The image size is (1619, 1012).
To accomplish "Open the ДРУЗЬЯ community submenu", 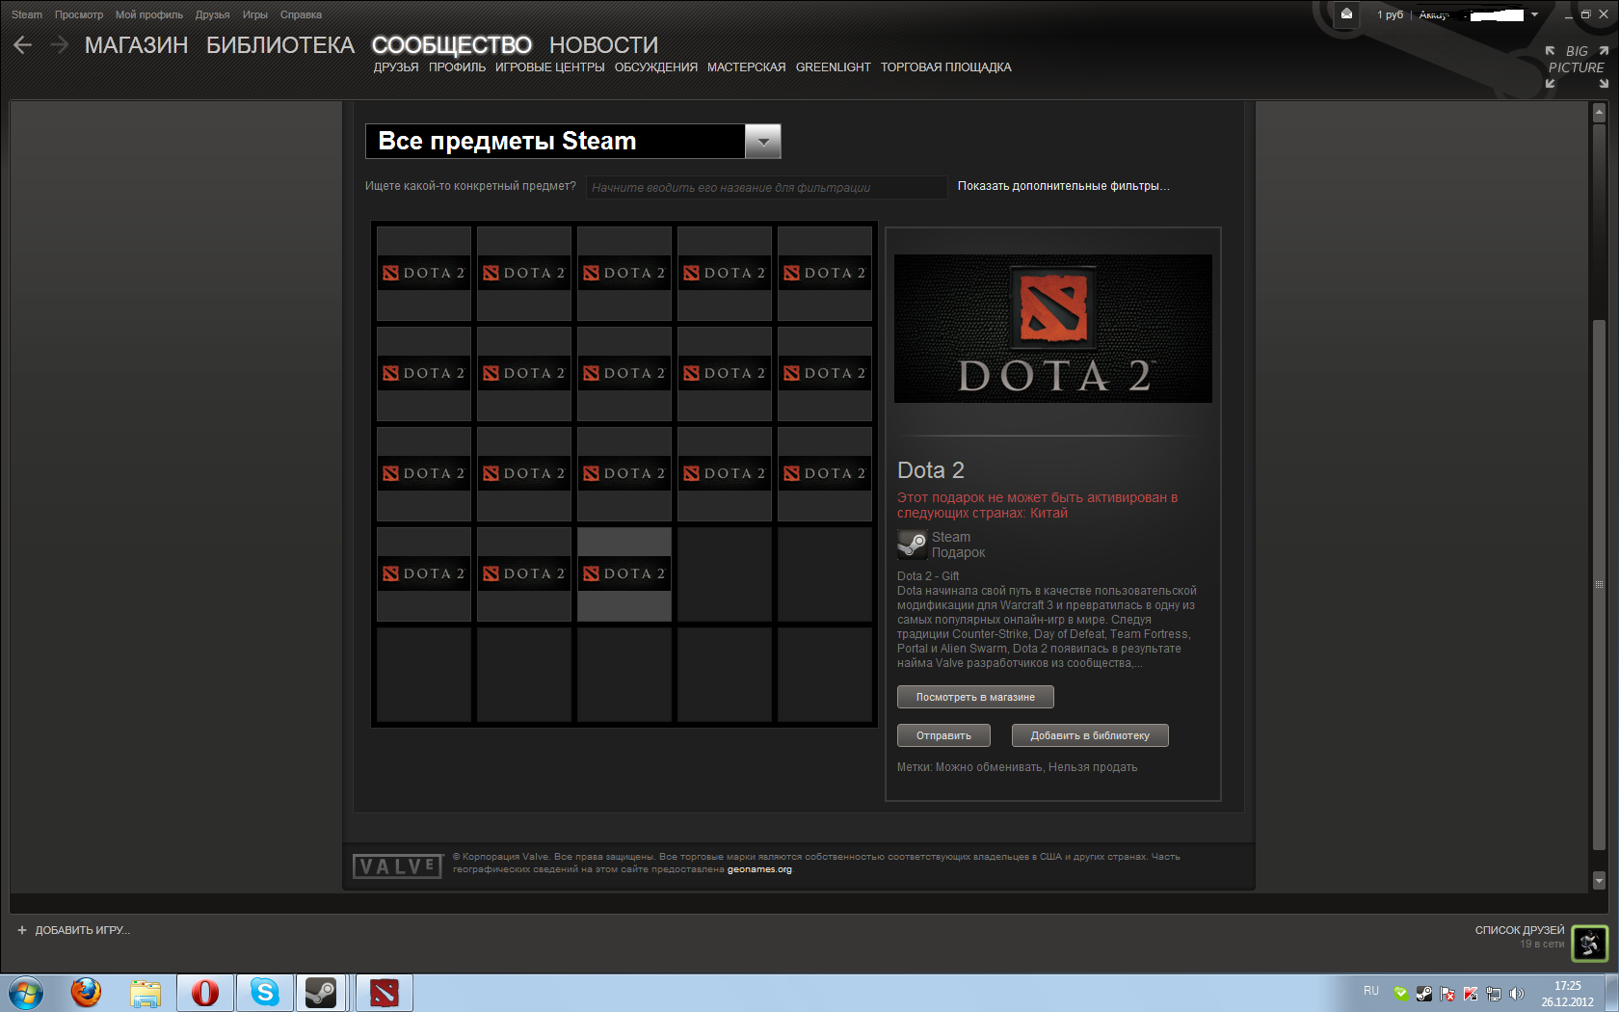I will click(x=396, y=67).
